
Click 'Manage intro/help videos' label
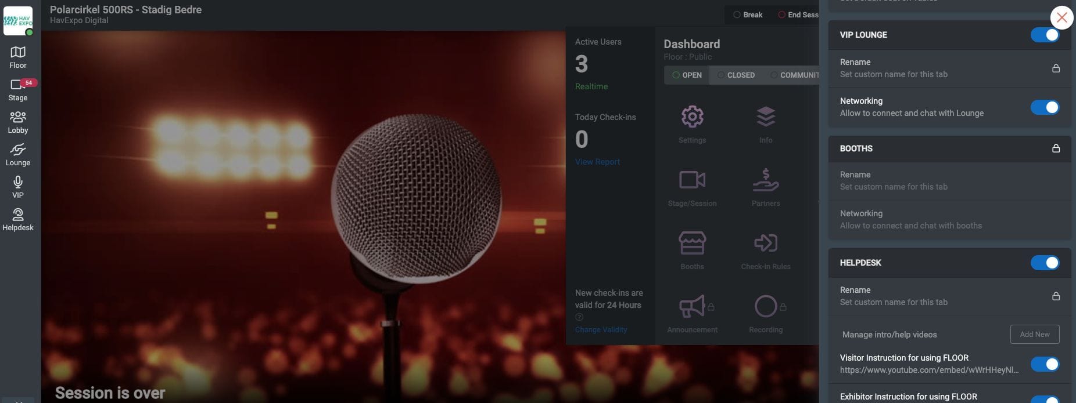[x=890, y=335]
